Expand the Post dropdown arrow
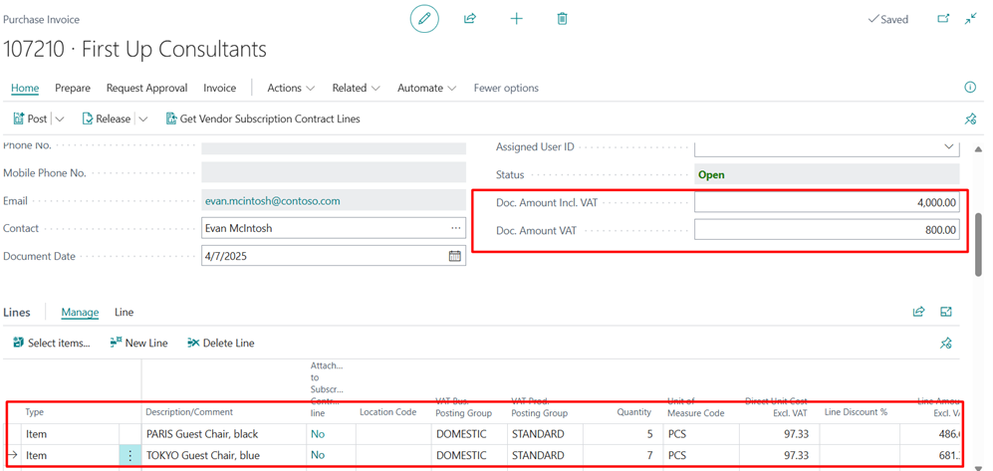 (60, 119)
